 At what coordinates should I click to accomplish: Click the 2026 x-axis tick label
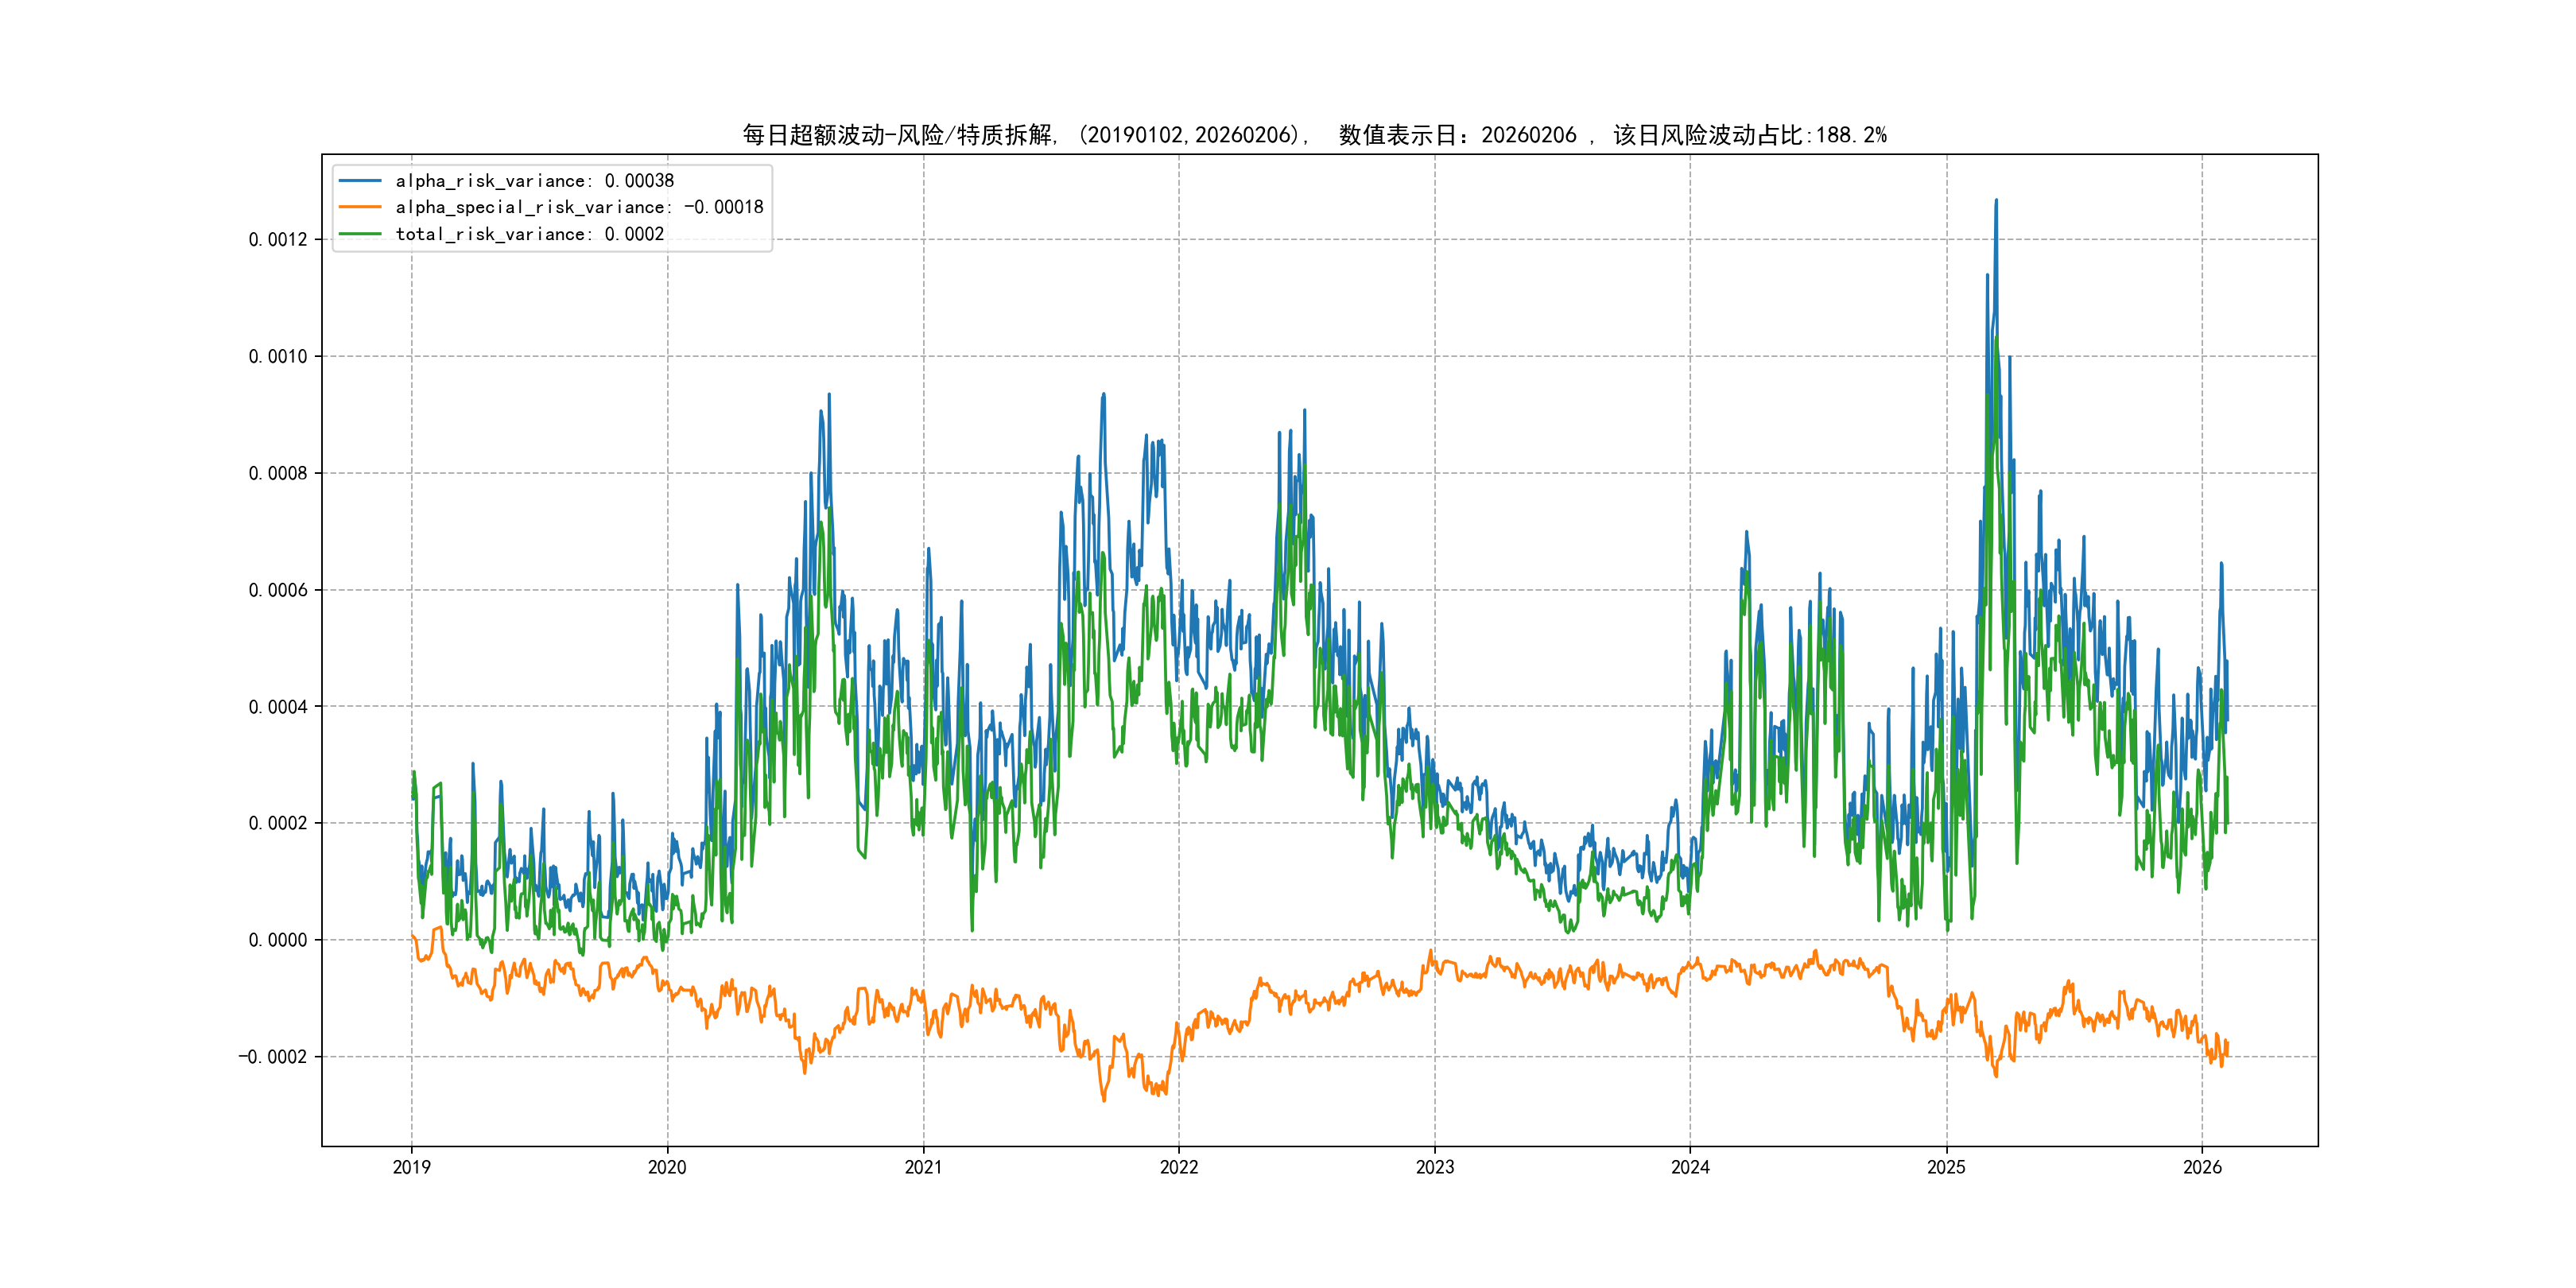2202,1167
